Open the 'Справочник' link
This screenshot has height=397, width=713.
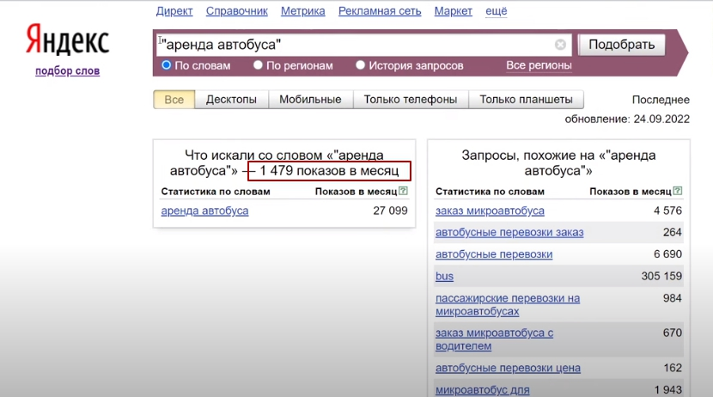pos(237,11)
